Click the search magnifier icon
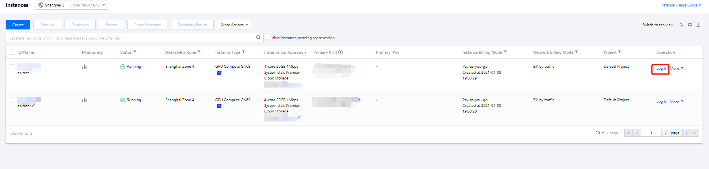Viewport: 709px width, 169px height. (x=258, y=38)
